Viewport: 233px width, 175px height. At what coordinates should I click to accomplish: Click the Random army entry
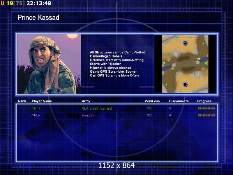pos(88,115)
